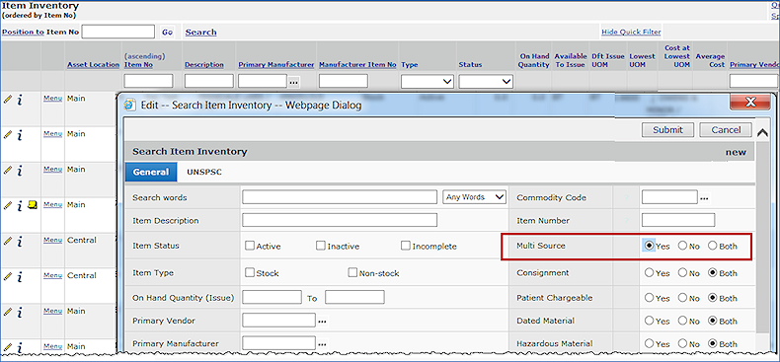Open Commodity Code lookup ellipsis
This screenshot has height=362, width=780.
pos(704,198)
